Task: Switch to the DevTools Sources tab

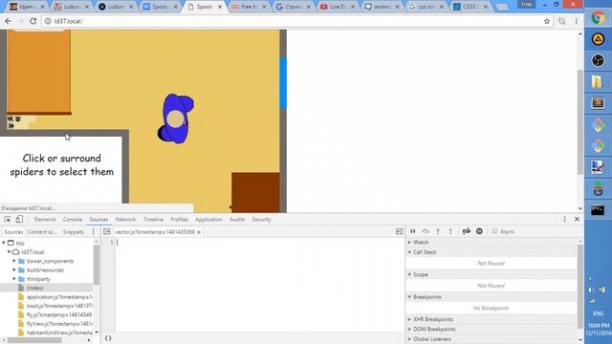Action: [98, 220]
